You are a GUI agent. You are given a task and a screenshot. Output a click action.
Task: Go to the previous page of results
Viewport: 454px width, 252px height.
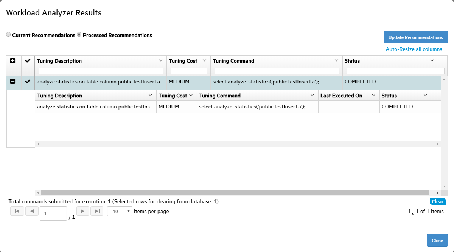(x=32, y=211)
